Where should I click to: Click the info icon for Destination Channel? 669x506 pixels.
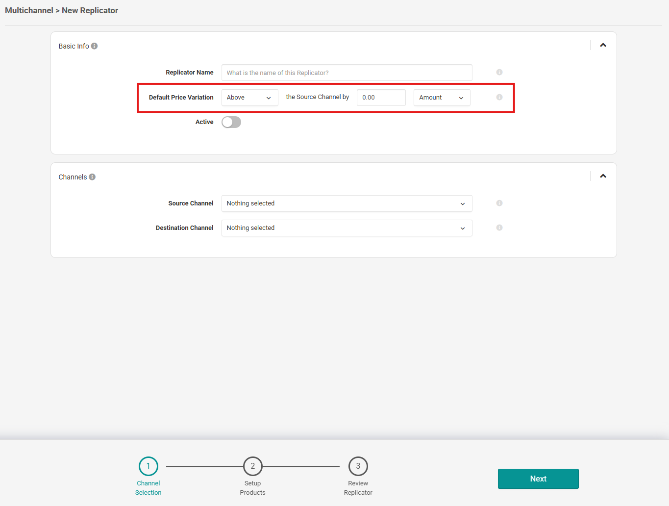tap(499, 228)
